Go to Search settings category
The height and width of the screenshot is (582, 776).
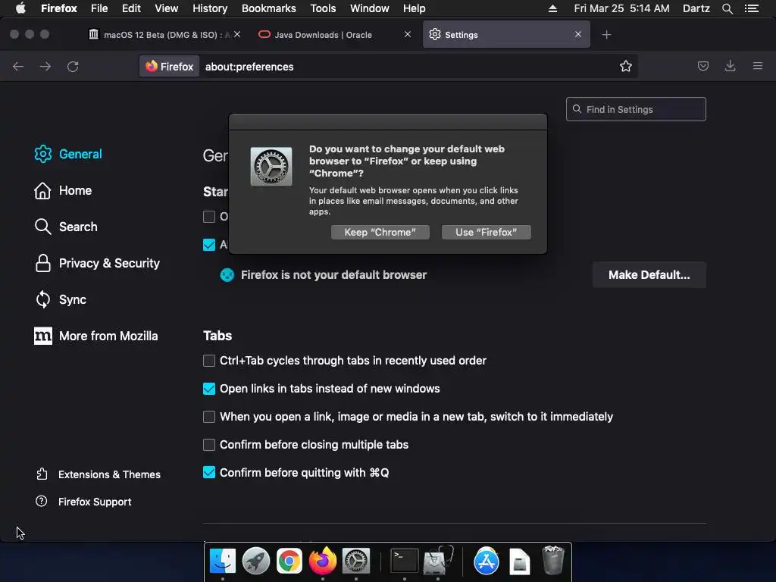point(66,227)
